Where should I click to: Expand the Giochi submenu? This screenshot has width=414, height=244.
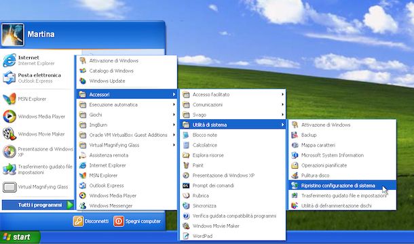tap(127, 115)
